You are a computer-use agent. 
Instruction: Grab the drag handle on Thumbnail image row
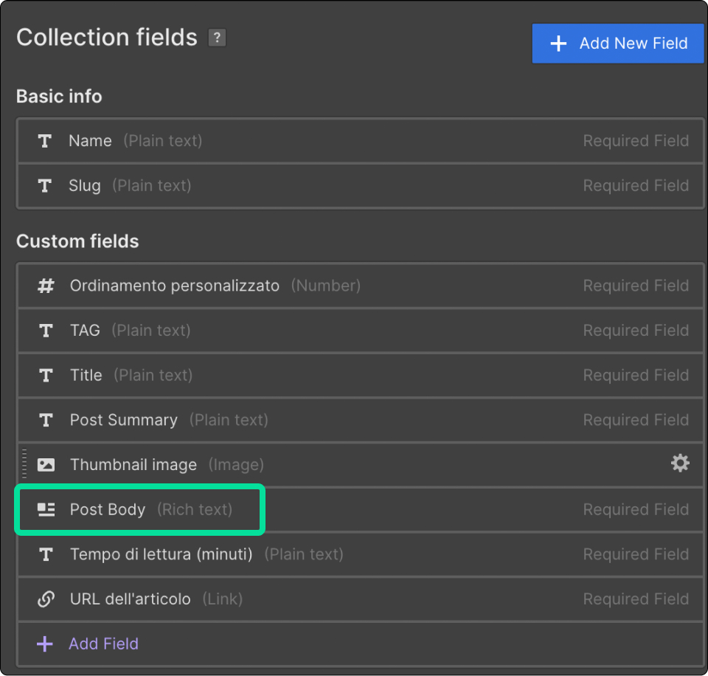click(x=24, y=463)
